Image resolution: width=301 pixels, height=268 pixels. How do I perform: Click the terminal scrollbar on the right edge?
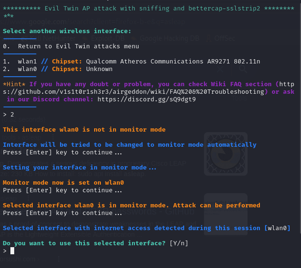pyautogui.click(x=300, y=117)
